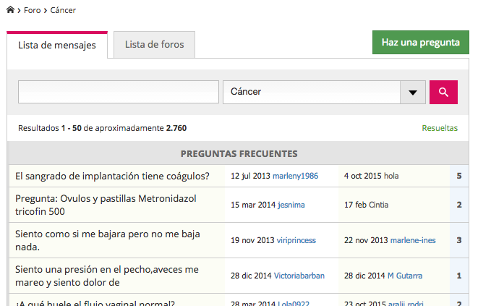The width and height of the screenshot is (491, 306).
Task: Switch to Lista de mensajes tab
Action: click(57, 45)
